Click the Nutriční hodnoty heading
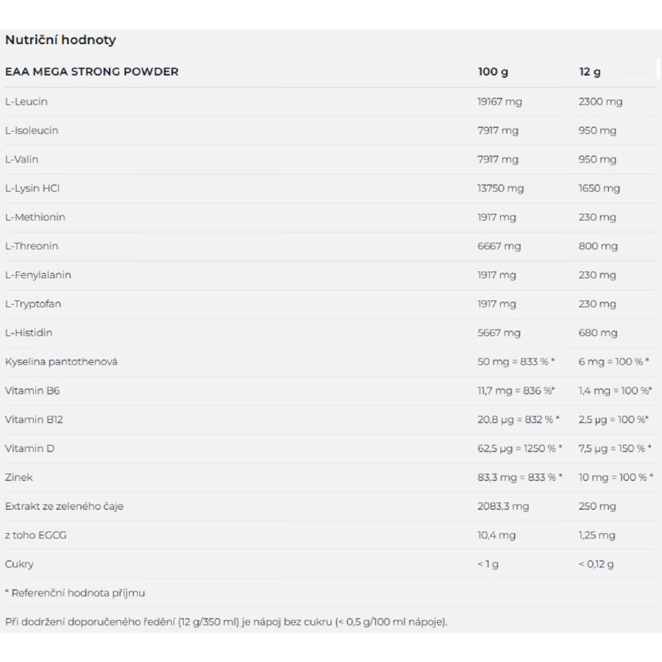 click(x=60, y=40)
